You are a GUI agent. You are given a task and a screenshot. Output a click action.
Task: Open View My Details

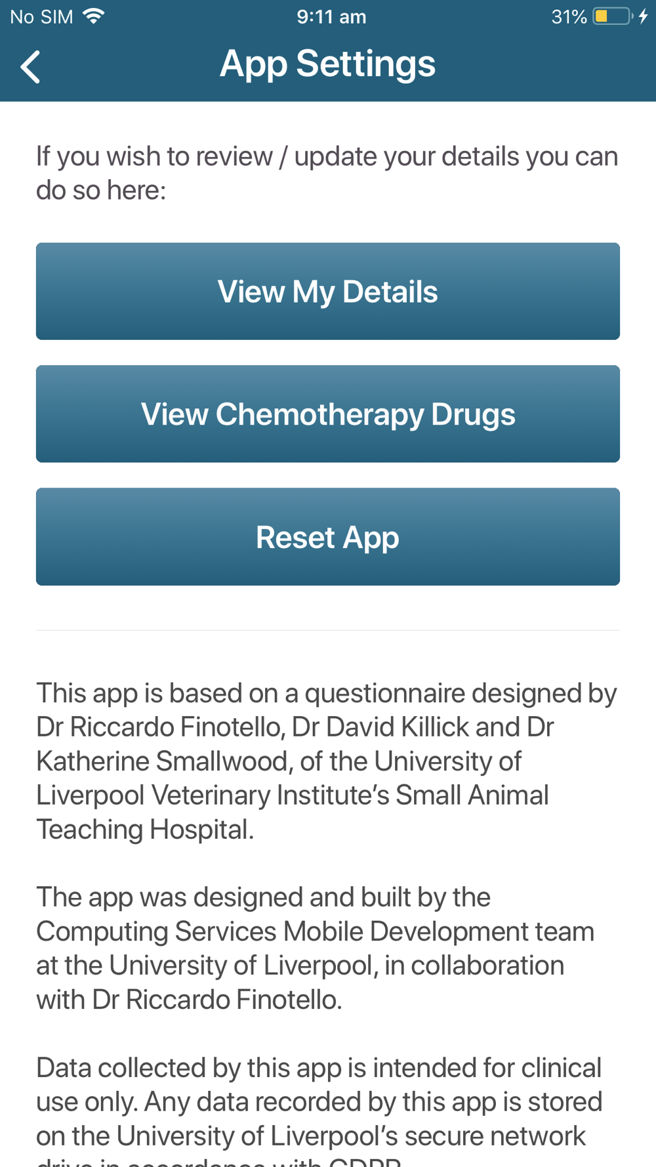328,291
